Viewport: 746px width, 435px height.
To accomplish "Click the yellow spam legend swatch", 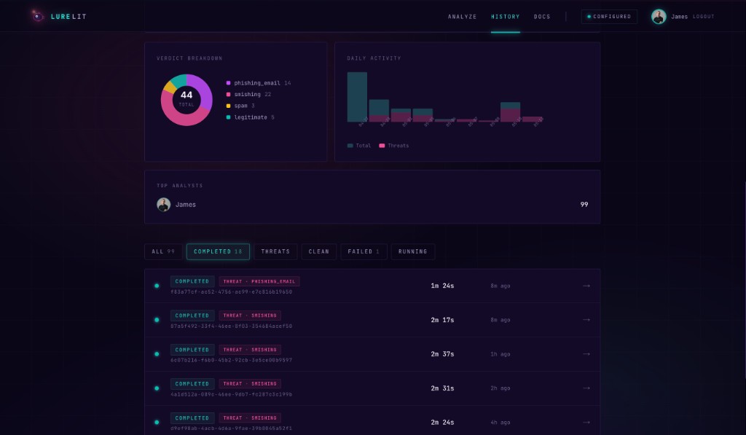I will (228, 106).
